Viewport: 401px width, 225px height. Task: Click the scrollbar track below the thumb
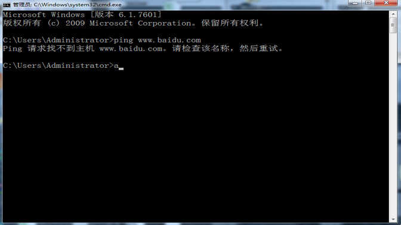click(x=393, y=124)
